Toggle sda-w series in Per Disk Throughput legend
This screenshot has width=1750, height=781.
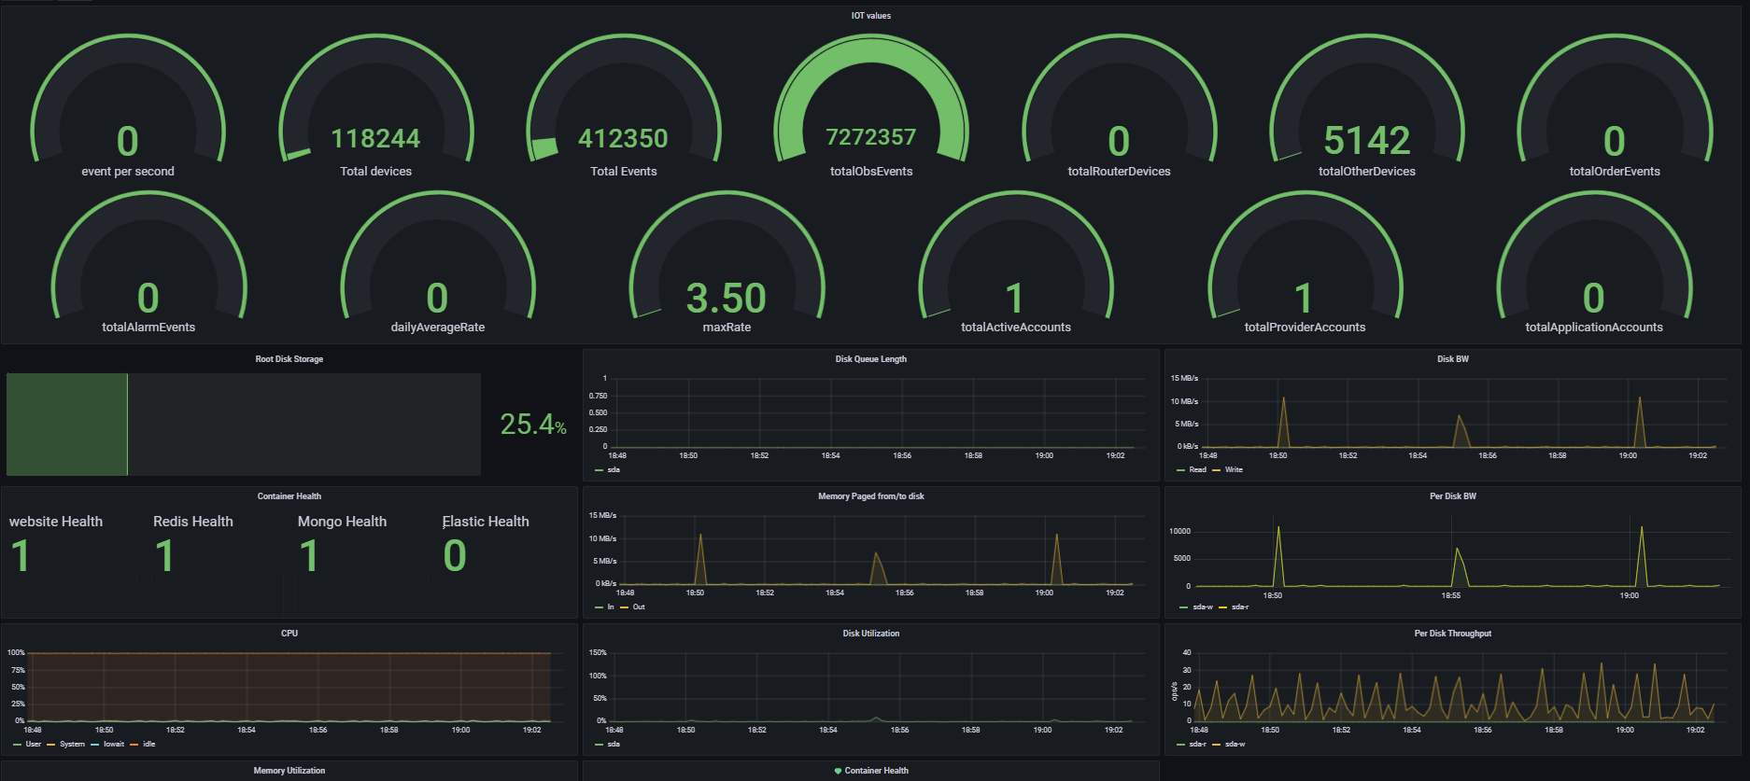coord(1235,745)
